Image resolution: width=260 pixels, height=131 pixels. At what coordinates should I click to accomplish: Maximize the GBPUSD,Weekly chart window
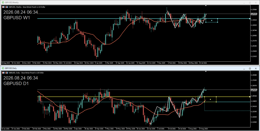pos(250,3)
